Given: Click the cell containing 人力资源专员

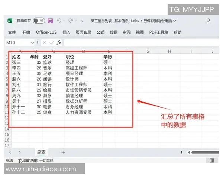Looking at the screenshot, I should (x=84, y=112).
